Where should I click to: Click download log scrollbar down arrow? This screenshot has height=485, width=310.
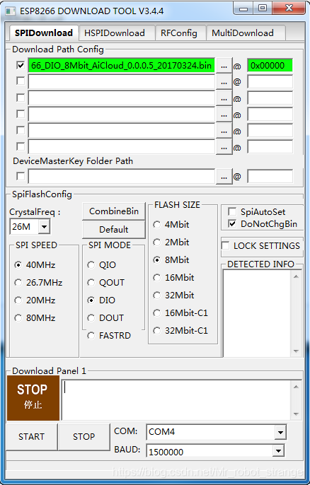(296, 414)
